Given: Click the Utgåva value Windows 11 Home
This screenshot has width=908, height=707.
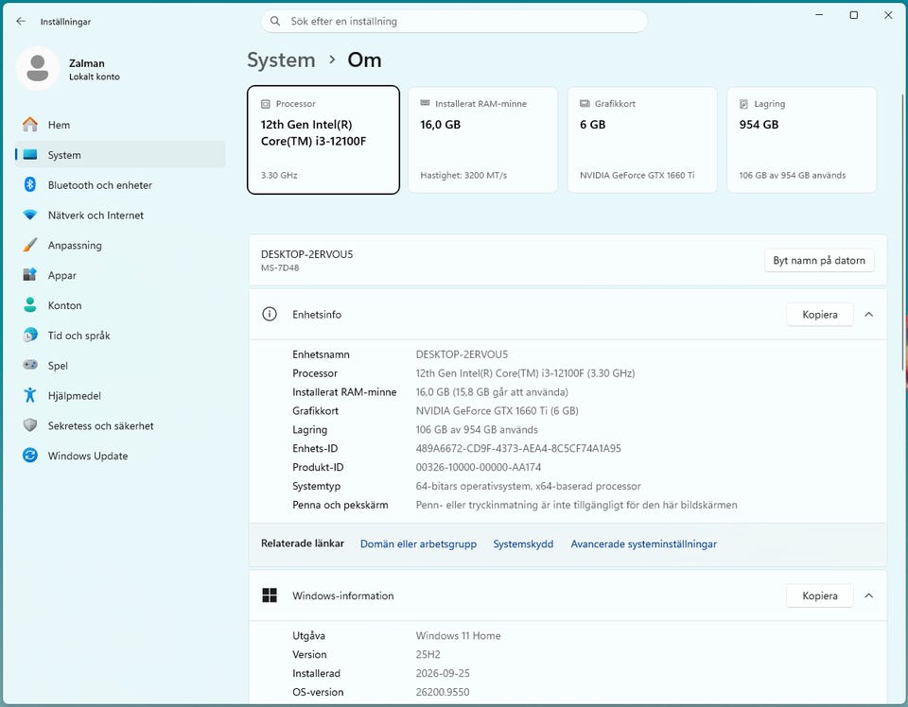Looking at the screenshot, I should pos(458,636).
